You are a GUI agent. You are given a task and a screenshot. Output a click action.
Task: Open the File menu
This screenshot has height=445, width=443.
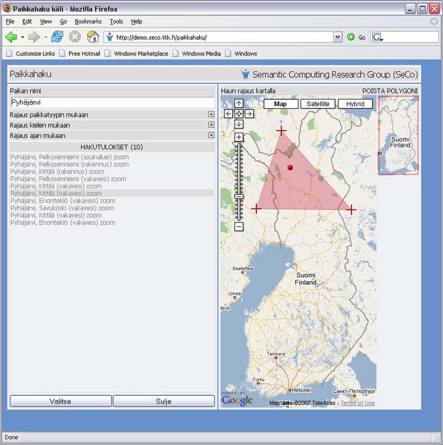pyautogui.click(x=10, y=21)
